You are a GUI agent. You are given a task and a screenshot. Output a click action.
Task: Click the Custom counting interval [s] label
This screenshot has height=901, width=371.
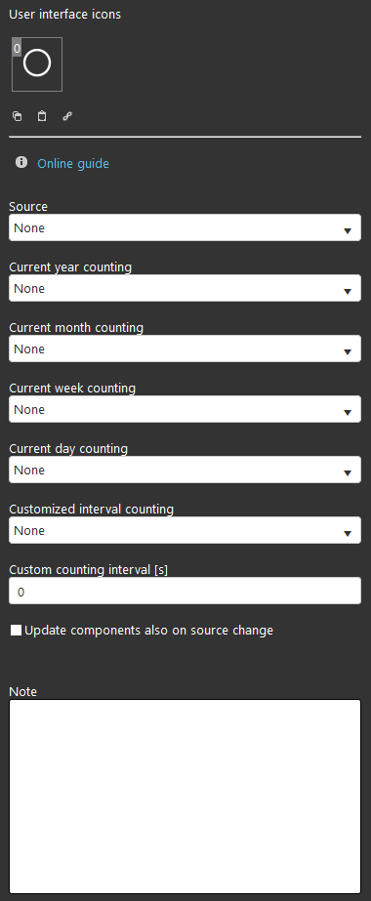point(89,570)
